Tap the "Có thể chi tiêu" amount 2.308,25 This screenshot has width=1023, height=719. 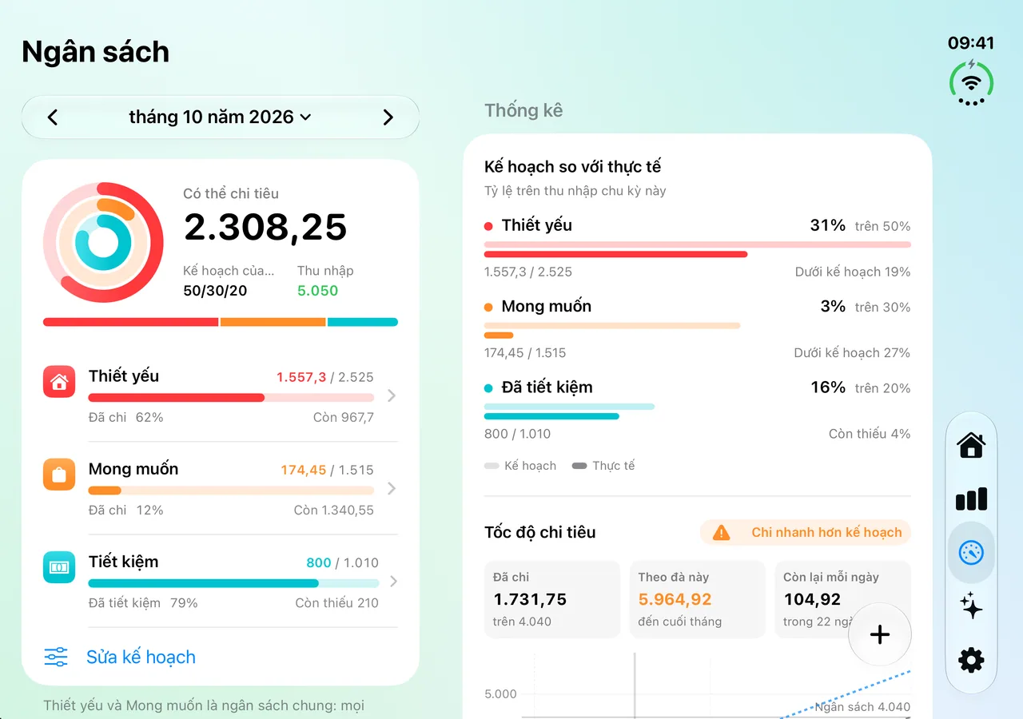click(265, 227)
